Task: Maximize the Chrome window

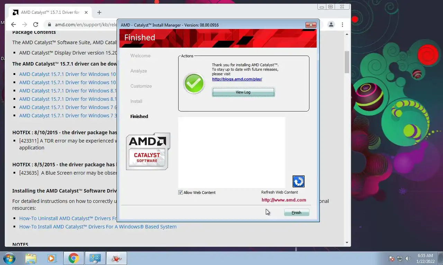Action: point(331,7)
